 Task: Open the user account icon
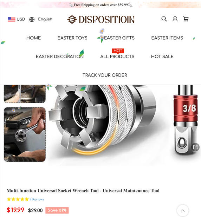175,19
